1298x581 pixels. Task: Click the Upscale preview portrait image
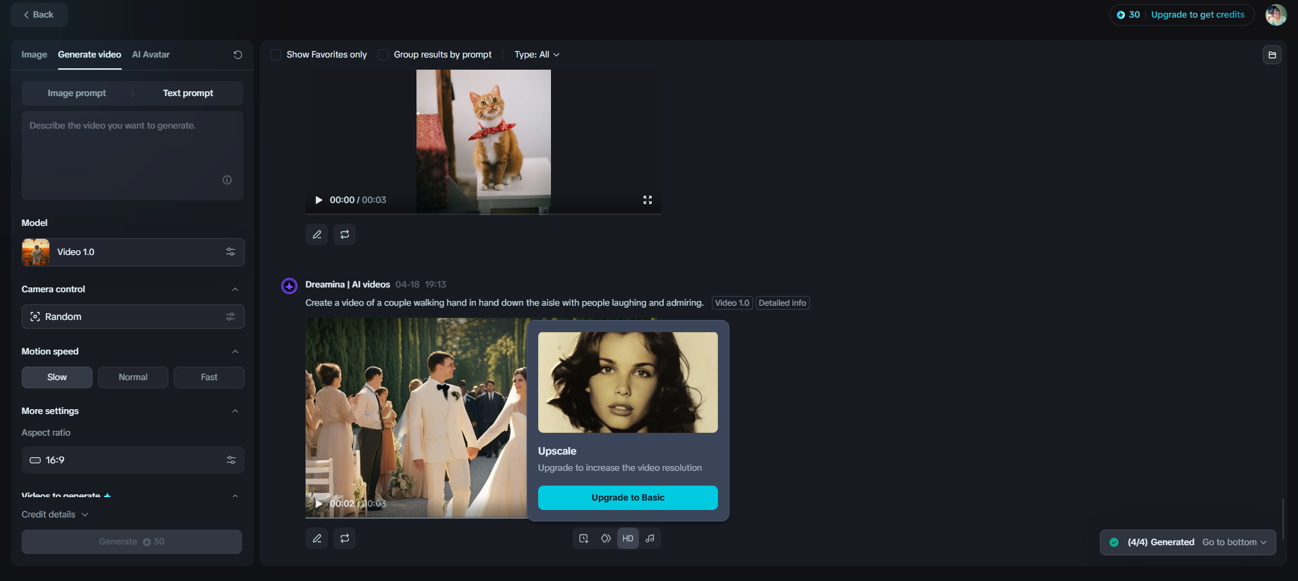[x=628, y=382]
